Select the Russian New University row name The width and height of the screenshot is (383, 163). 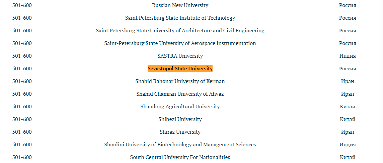(x=180, y=5)
